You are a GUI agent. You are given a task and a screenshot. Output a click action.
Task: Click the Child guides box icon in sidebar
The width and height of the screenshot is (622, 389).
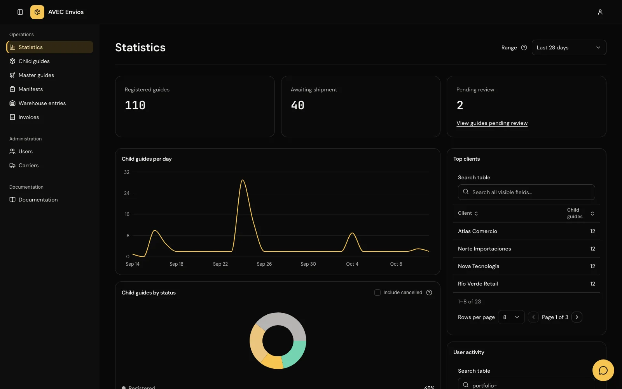coord(12,61)
